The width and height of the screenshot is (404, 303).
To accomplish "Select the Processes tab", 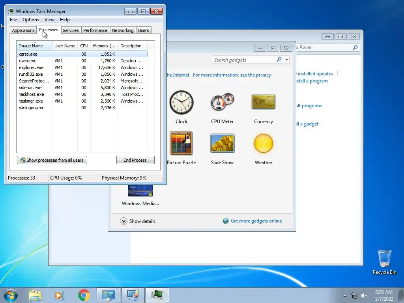I will coord(49,30).
